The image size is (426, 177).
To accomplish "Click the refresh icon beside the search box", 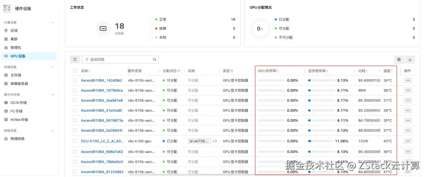I will [75, 60].
